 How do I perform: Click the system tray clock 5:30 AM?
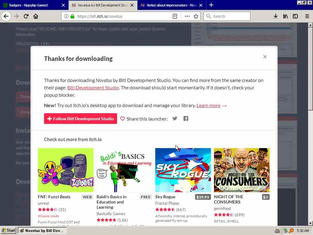[x=303, y=231]
